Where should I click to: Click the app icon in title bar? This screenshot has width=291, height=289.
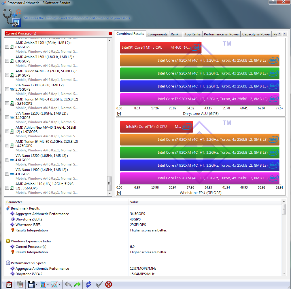[x=3, y=3]
